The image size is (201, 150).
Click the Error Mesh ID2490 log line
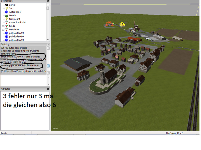(x=22, y=57)
